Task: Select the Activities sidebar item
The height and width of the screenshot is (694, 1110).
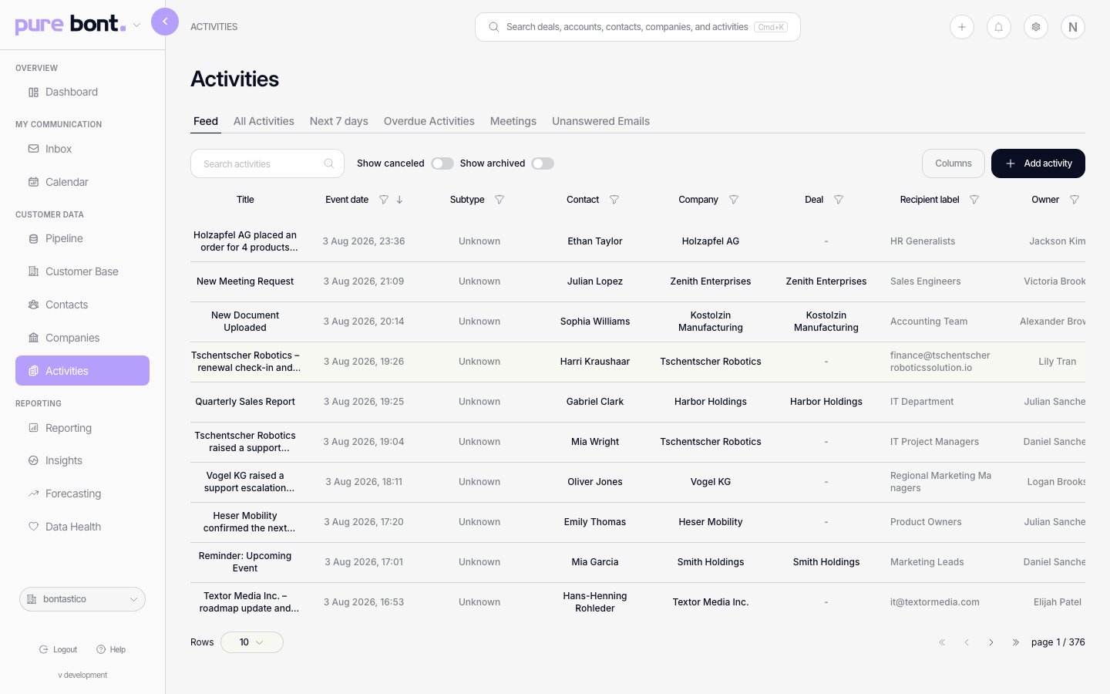Action: tap(82, 371)
